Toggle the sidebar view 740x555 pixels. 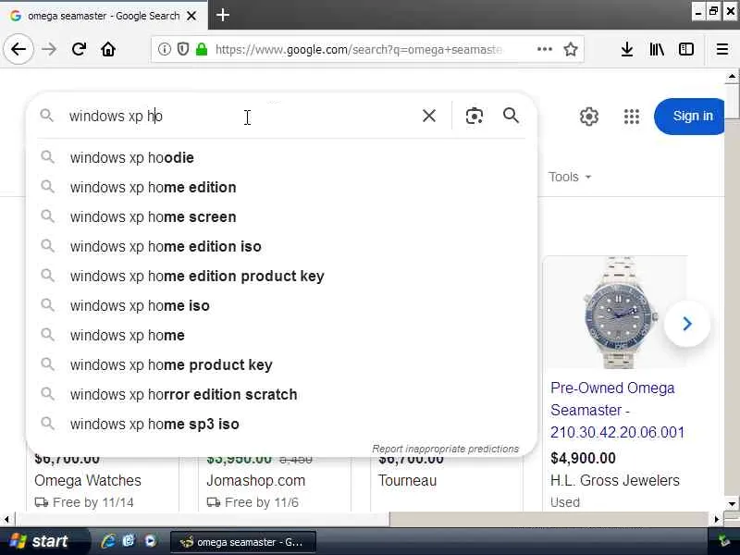click(x=686, y=49)
